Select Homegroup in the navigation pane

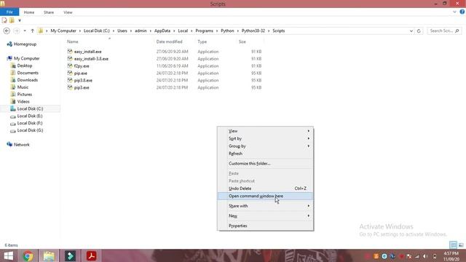pos(25,44)
